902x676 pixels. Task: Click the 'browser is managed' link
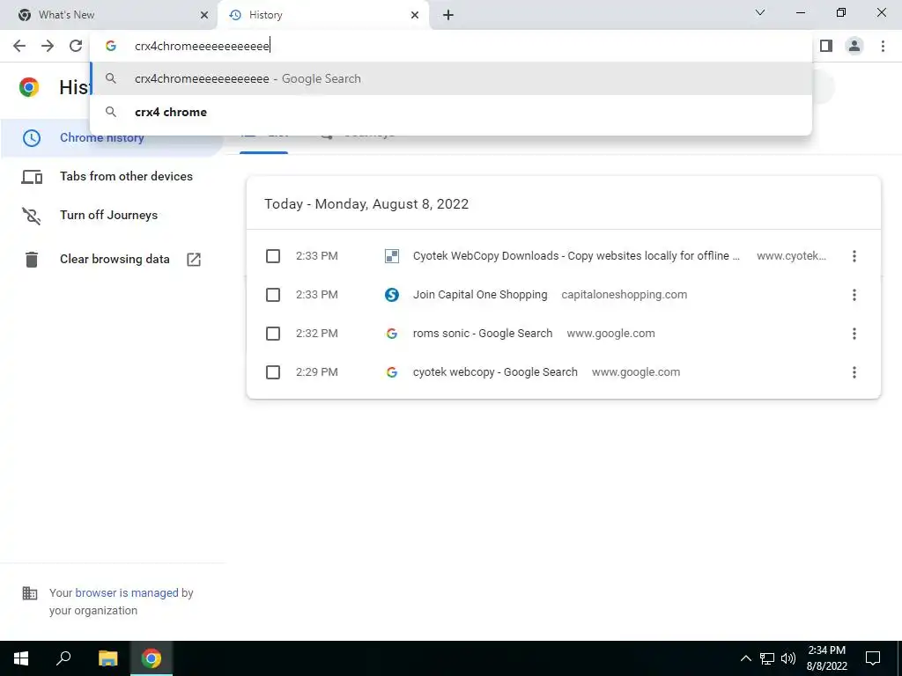click(127, 592)
